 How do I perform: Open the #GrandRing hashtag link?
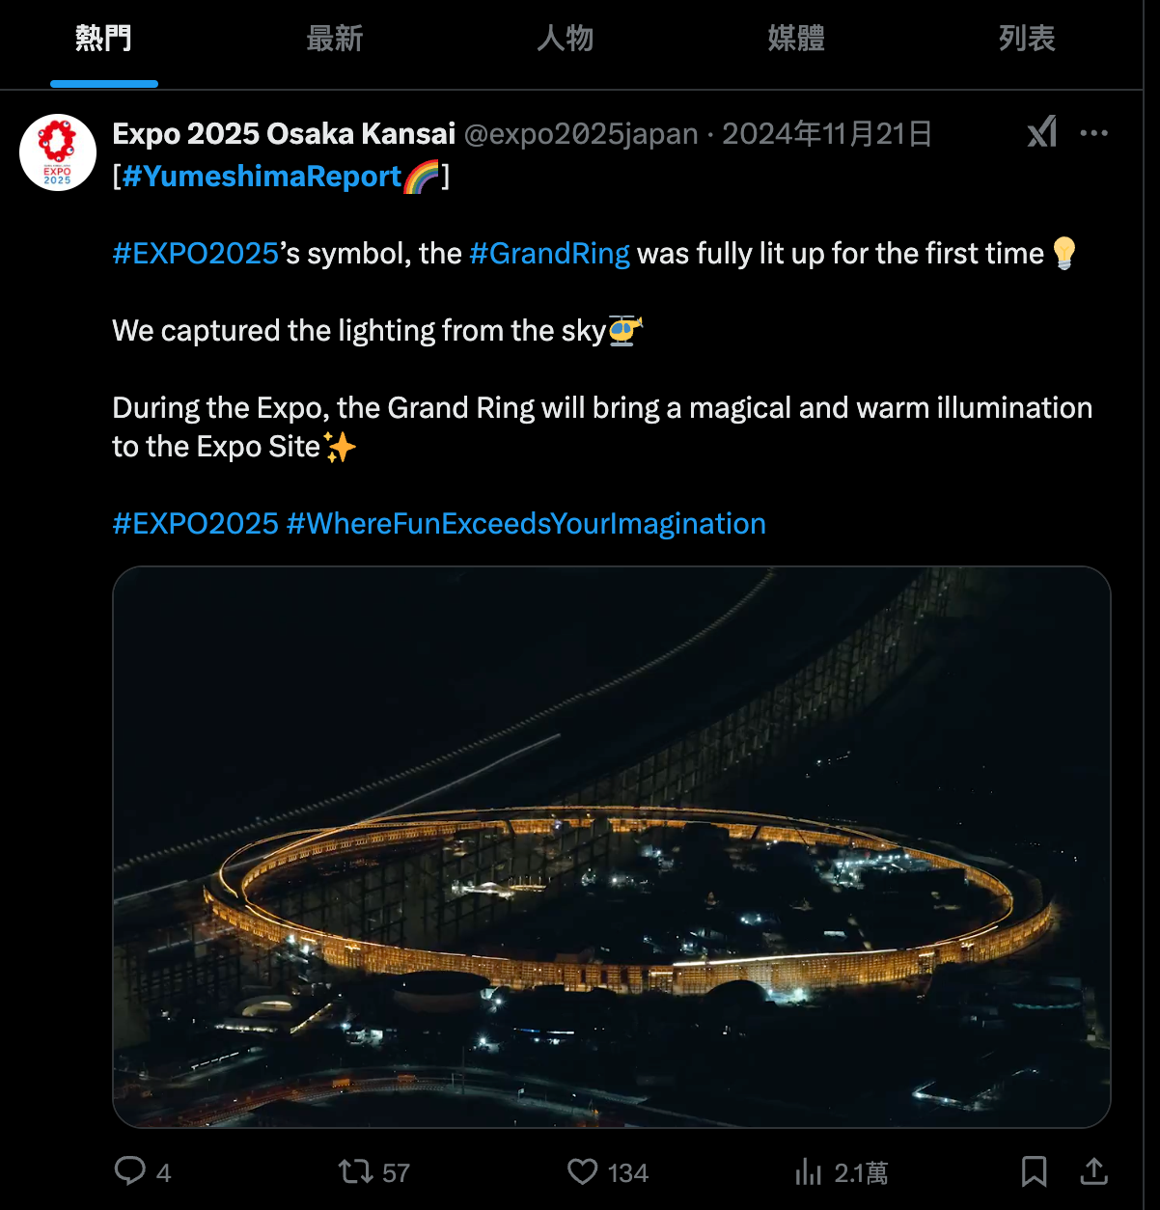coord(549,254)
